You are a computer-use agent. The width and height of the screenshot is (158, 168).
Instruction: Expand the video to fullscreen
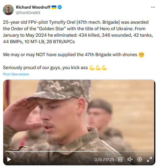pyautogui.click(x=149, y=159)
